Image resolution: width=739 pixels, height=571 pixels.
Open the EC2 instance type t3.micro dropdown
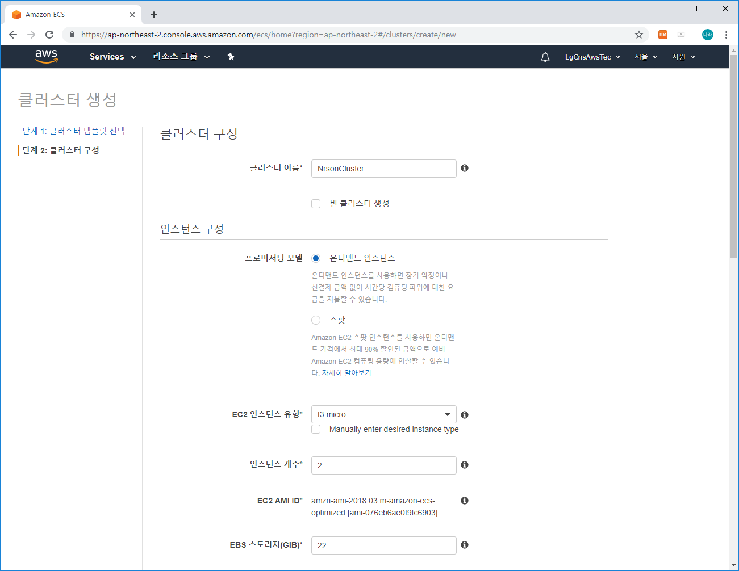(x=384, y=414)
